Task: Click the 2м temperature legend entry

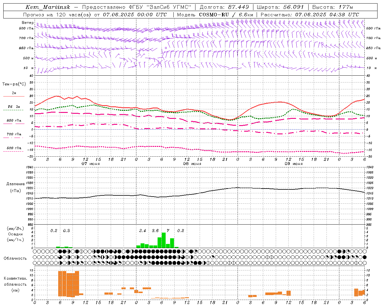Action: pos(14,93)
